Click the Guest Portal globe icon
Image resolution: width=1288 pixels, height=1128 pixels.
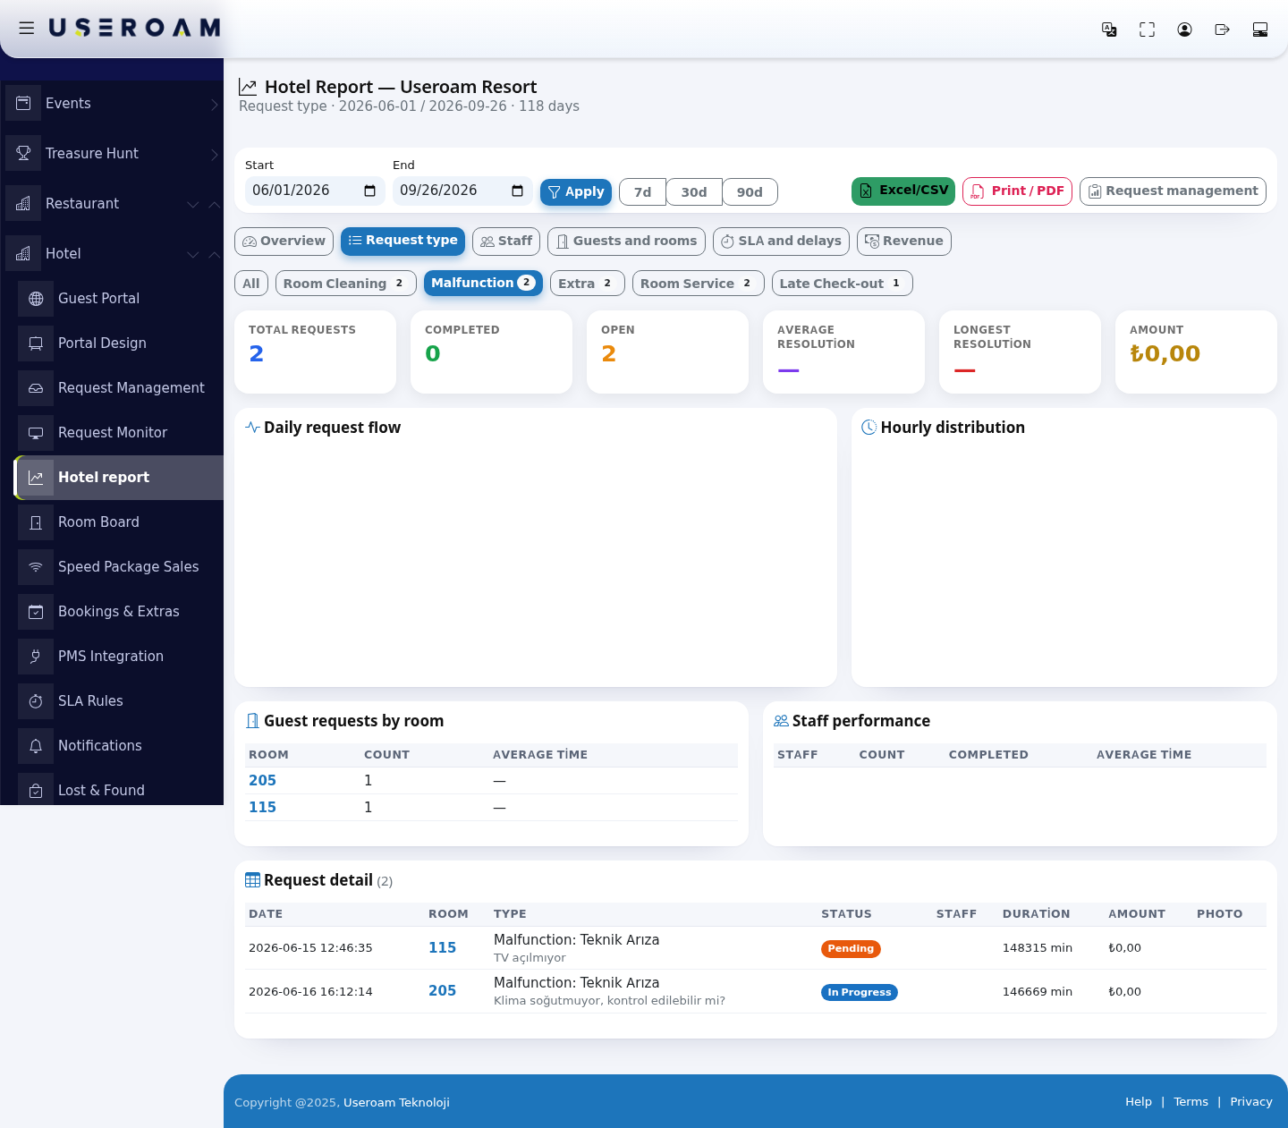(x=36, y=299)
